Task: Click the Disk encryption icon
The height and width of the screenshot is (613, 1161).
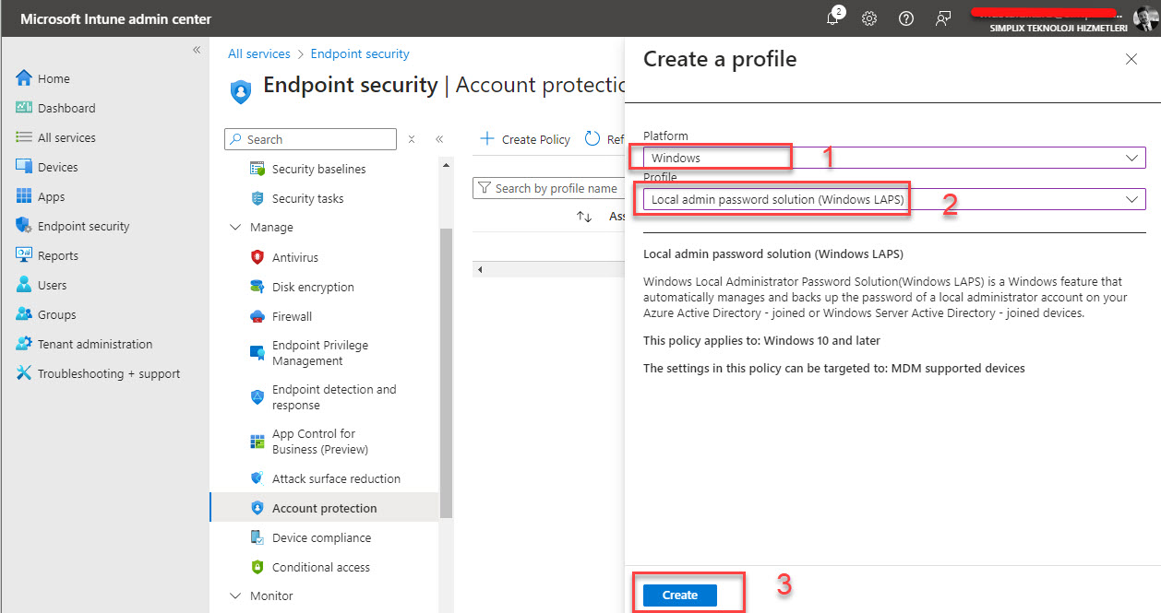Action: (257, 287)
